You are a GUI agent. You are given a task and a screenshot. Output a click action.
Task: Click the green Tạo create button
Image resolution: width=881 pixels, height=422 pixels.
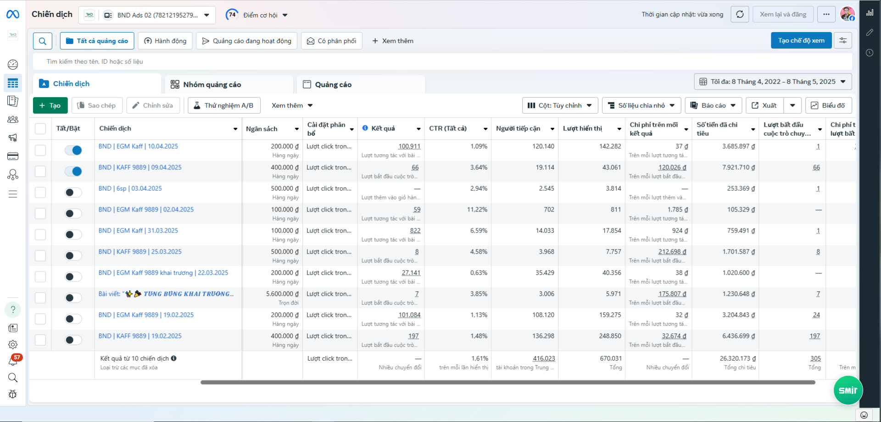pyautogui.click(x=50, y=105)
